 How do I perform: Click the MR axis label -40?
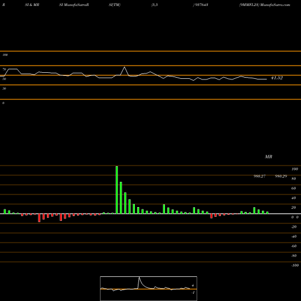[x=294, y=237]
